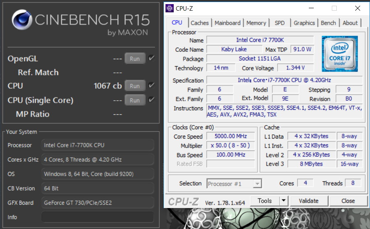
Task: Open the Mainboard tab
Action: (228, 23)
